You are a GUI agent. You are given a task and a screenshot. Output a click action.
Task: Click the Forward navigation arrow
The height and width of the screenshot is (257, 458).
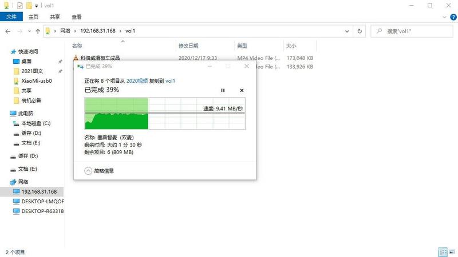tap(20, 31)
